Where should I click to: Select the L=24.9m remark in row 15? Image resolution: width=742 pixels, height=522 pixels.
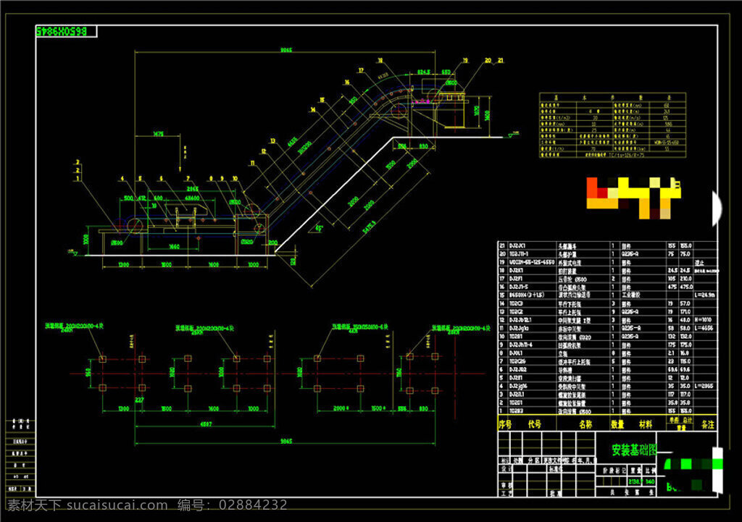tap(704, 295)
